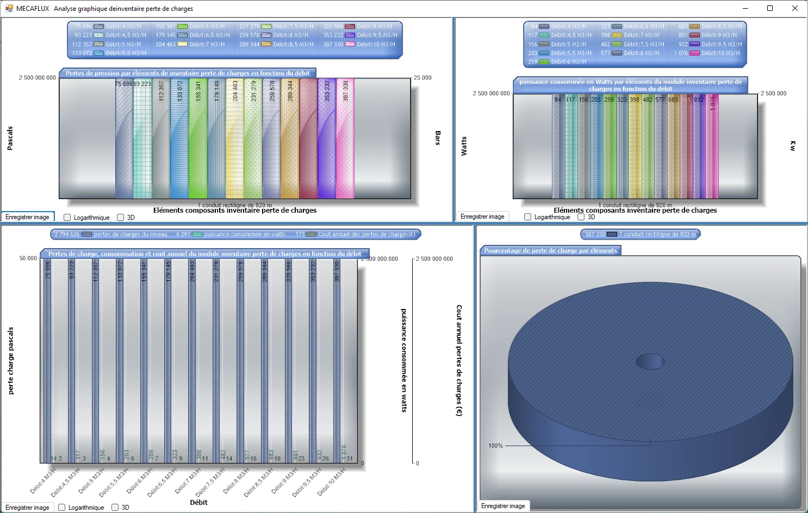Save image of the pressure loss (Pascals) chart

(x=28, y=217)
